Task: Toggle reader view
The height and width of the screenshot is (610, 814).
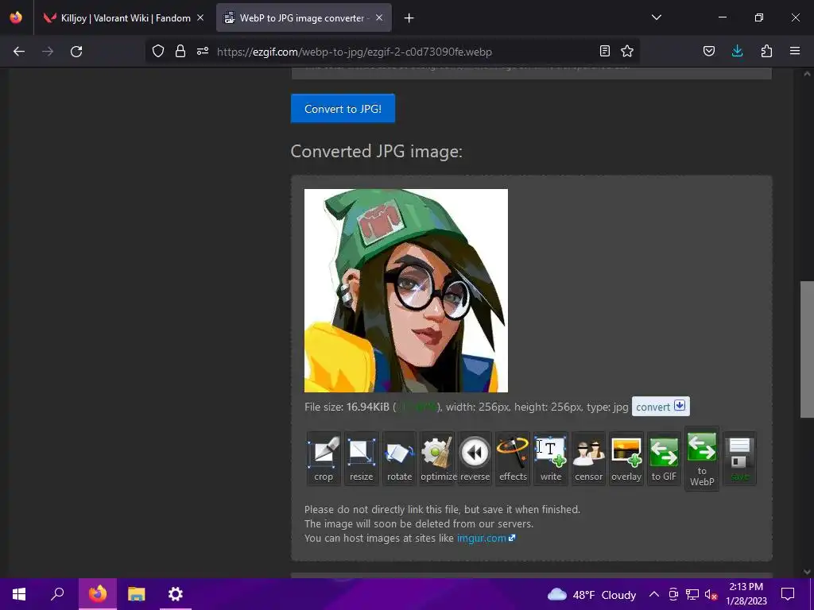Action: [x=605, y=51]
